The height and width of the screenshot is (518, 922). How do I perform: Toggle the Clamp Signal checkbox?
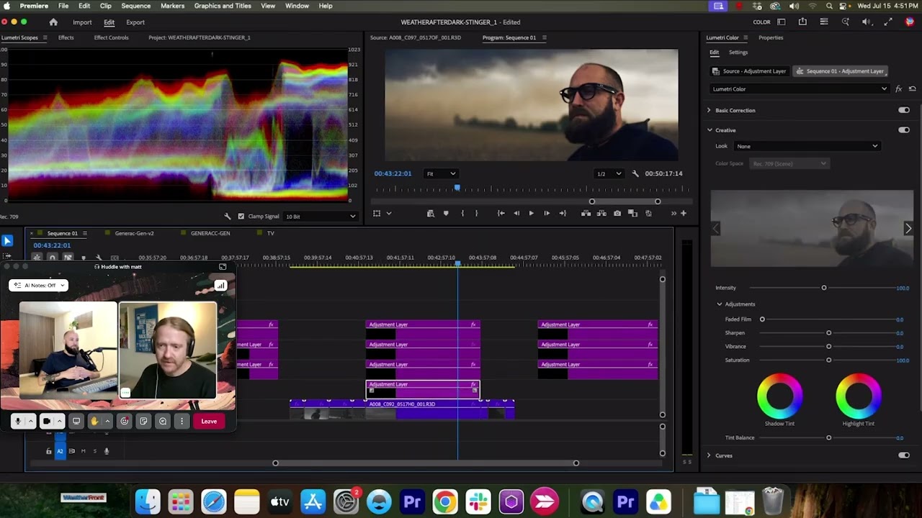click(241, 216)
